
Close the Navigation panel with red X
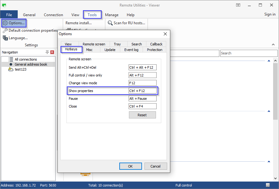[52, 52]
